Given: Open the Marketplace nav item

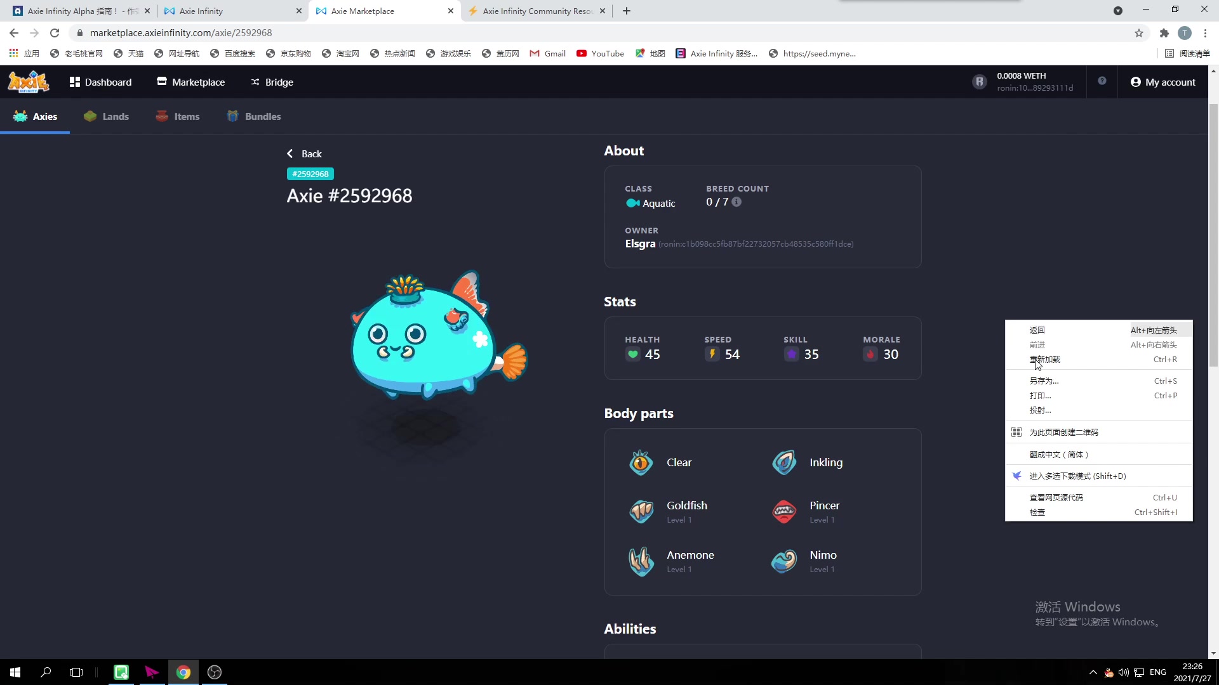Looking at the screenshot, I should click(190, 82).
